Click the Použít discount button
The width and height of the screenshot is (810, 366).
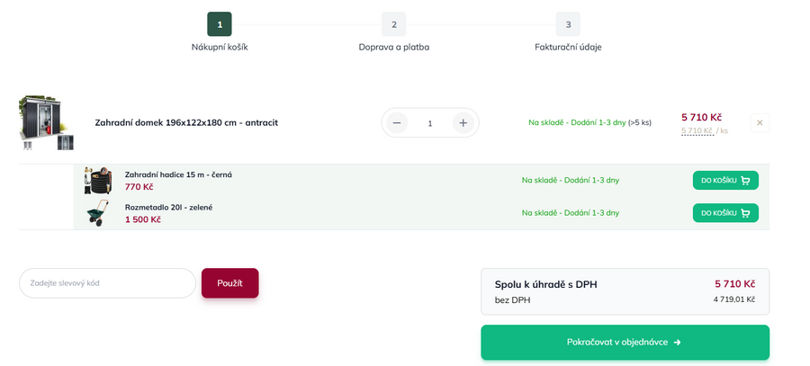click(x=229, y=283)
